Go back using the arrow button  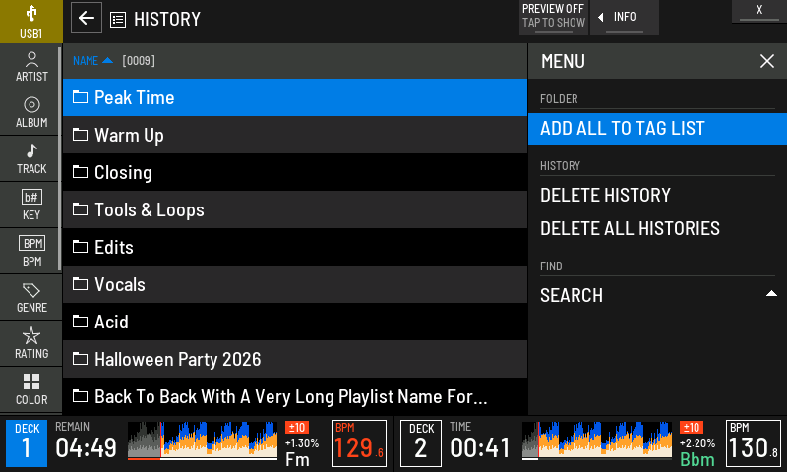(87, 18)
